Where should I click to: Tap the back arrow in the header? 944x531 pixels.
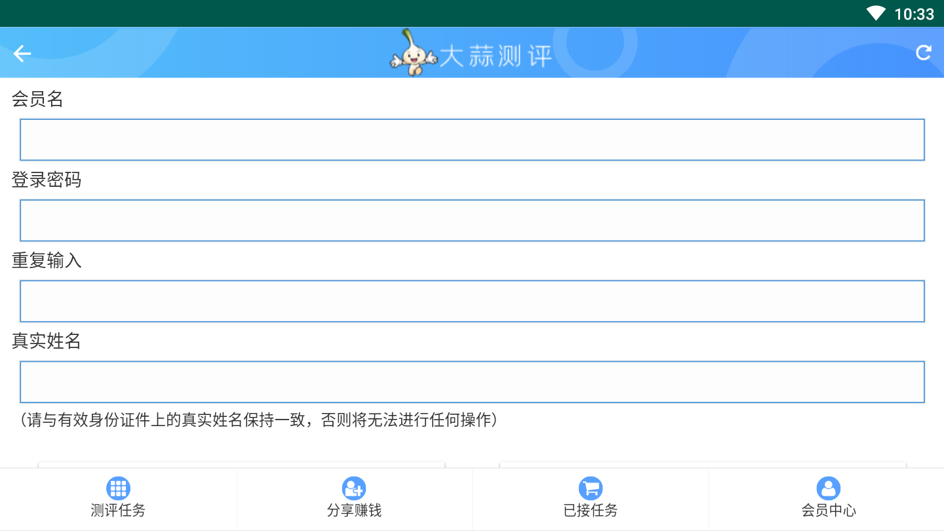[22, 53]
